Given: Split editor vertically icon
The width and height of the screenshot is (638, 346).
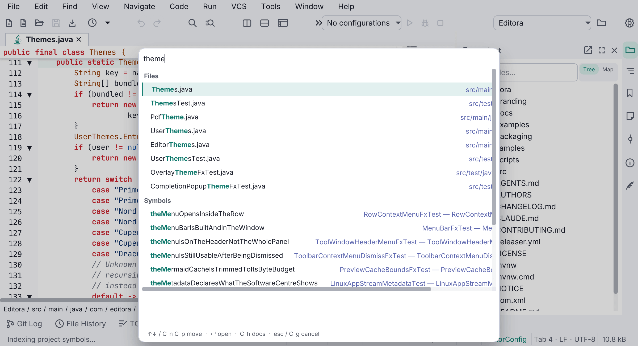Looking at the screenshot, I should pos(247,23).
